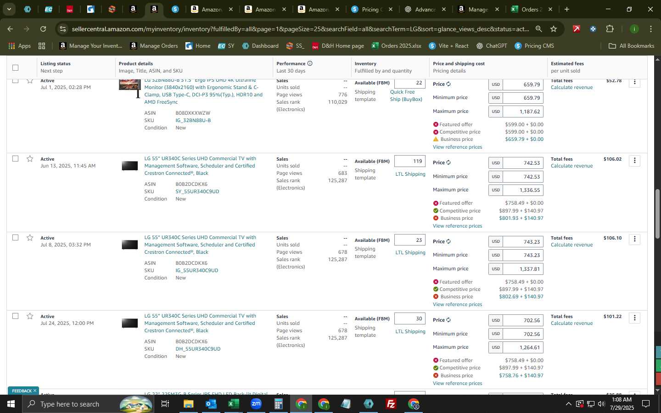Reload the page with browser refresh icon
The height and width of the screenshot is (413, 661).
pyautogui.click(x=43, y=29)
